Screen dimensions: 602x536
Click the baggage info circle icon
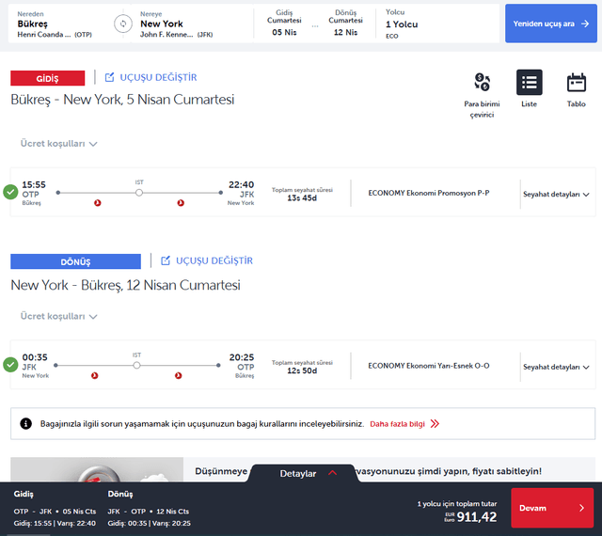pos(25,424)
